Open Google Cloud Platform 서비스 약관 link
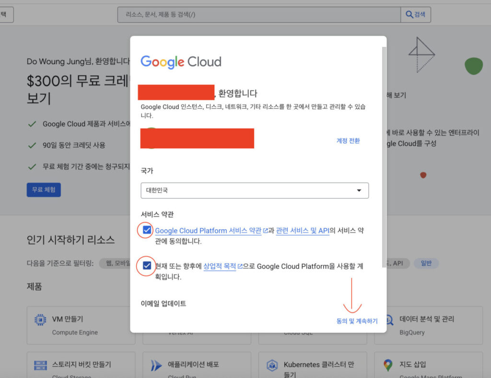Screen dimensions: 491x378 pos(208,231)
